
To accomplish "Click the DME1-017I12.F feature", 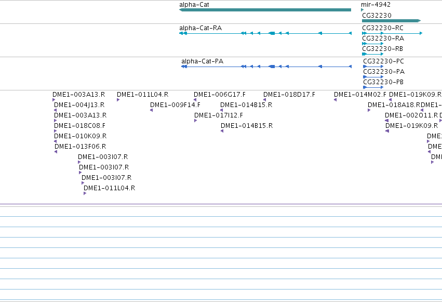I will coord(196,121).
